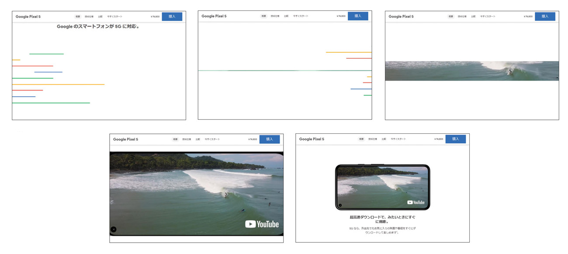Click ¥74,800 in the frame with one full-width line
This screenshot has height=254, width=568.
[341, 16]
